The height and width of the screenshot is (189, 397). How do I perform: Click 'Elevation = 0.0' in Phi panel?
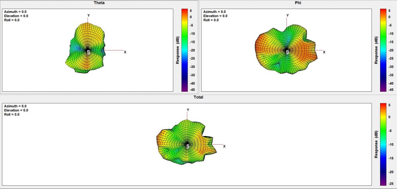tap(215, 16)
